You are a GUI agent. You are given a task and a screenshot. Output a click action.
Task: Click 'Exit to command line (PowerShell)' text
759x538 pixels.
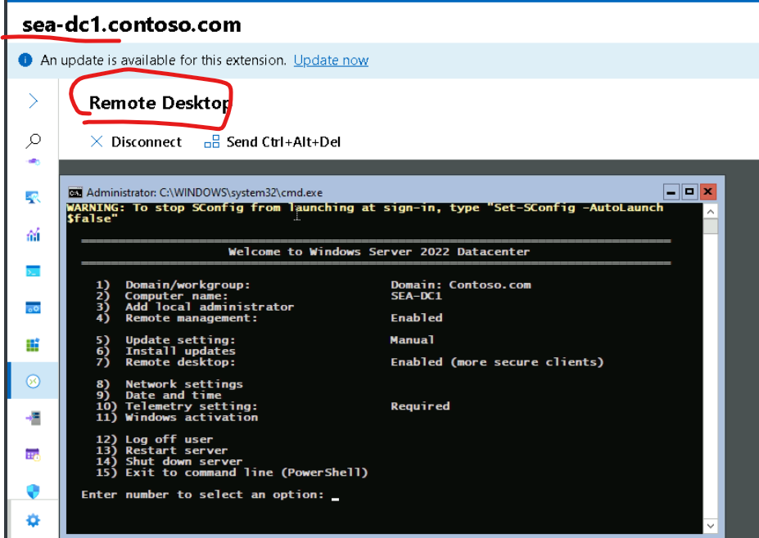coord(246,473)
